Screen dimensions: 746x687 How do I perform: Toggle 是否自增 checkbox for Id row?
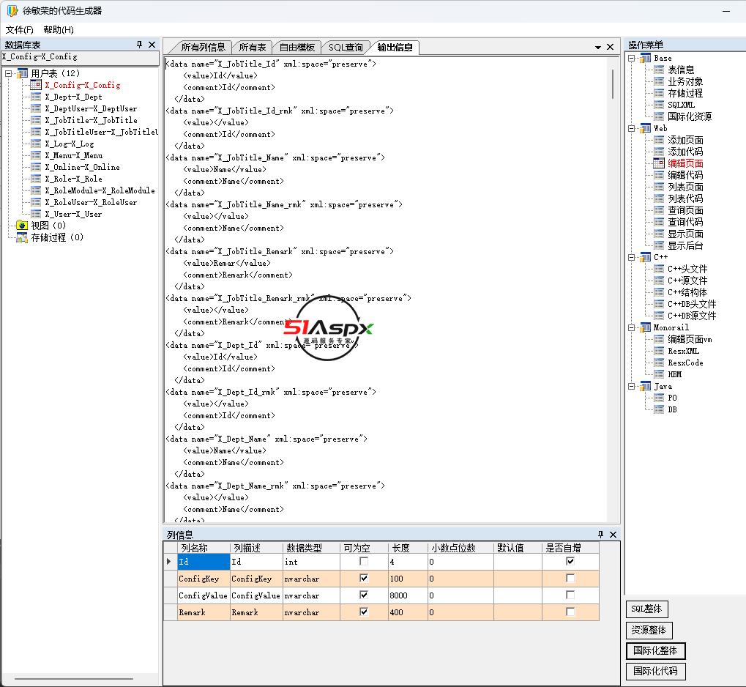(570, 561)
